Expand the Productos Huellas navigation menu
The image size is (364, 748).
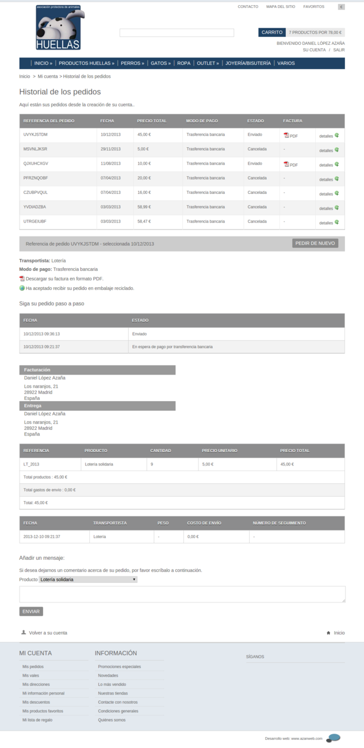tap(86, 63)
